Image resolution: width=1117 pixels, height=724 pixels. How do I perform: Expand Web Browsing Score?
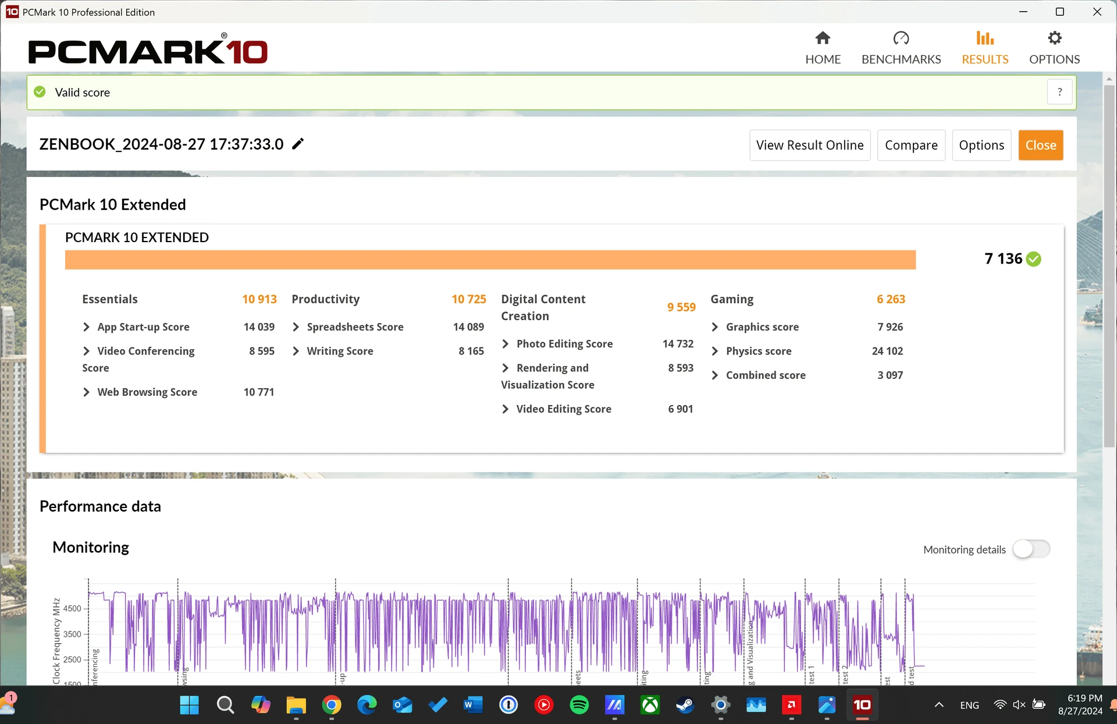86,392
